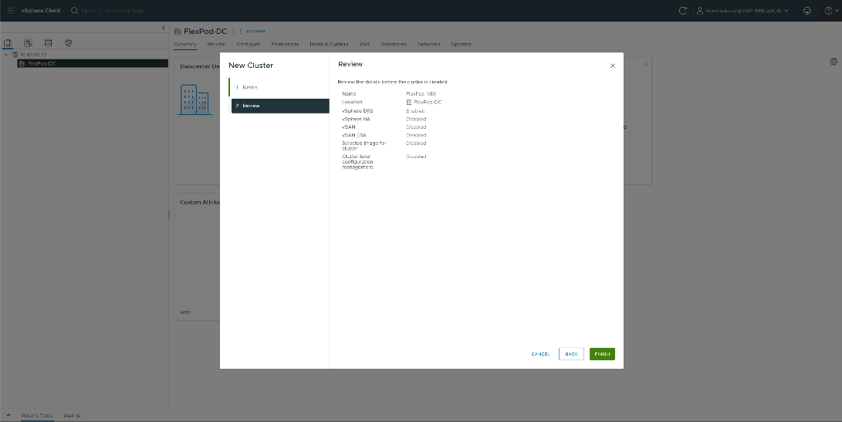
Task: Click the datacenter buildings icon
Action: coord(194,100)
